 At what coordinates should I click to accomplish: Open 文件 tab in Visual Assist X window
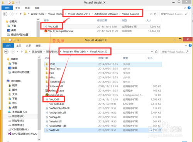[x=8, y=46]
